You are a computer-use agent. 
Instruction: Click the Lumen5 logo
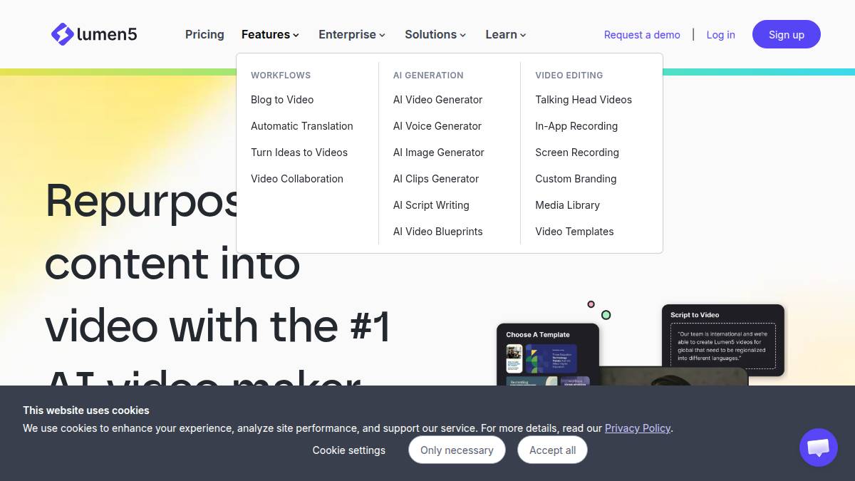94,34
